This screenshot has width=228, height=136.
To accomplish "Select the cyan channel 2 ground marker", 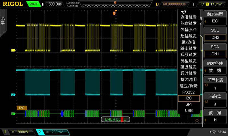I will [x=13, y=95].
